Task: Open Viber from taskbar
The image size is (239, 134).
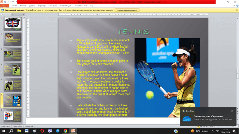Action: coord(50,131)
